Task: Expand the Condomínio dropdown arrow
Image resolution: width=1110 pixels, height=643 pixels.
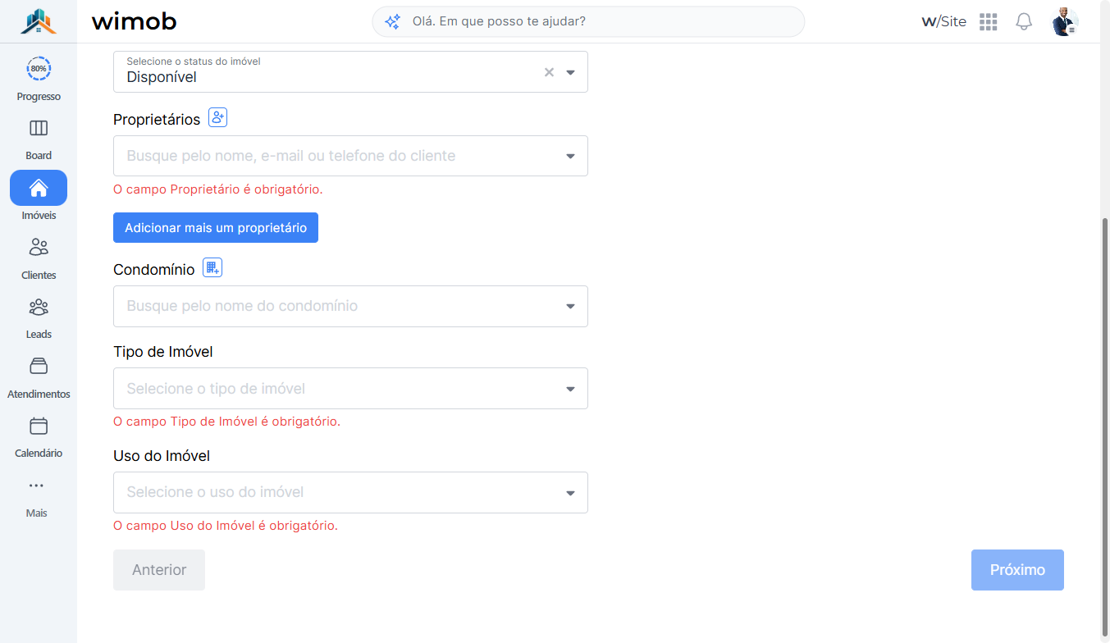Action: tap(571, 307)
